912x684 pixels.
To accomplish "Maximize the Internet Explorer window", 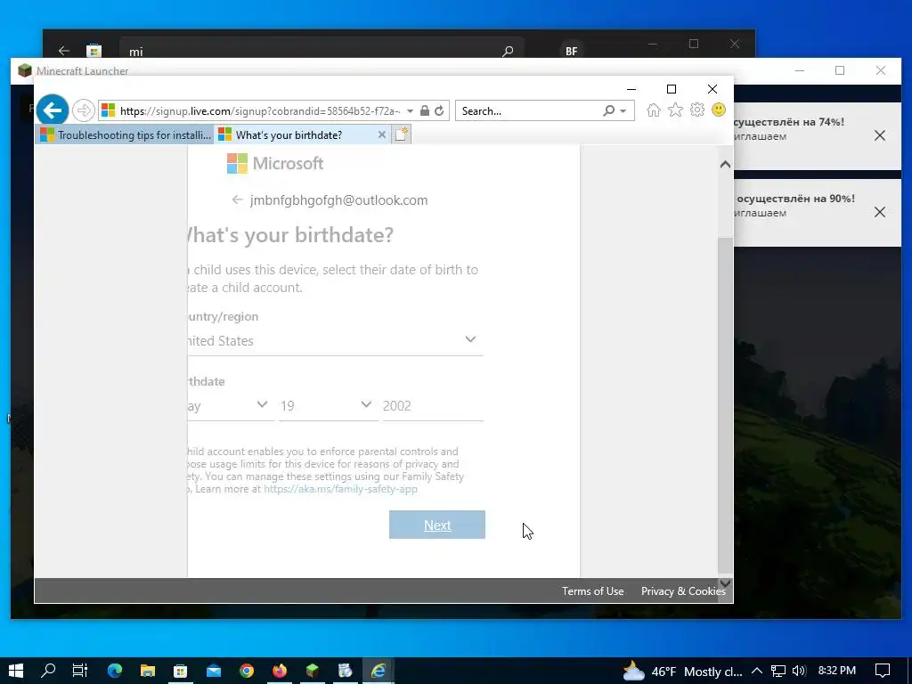I will [672, 89].
